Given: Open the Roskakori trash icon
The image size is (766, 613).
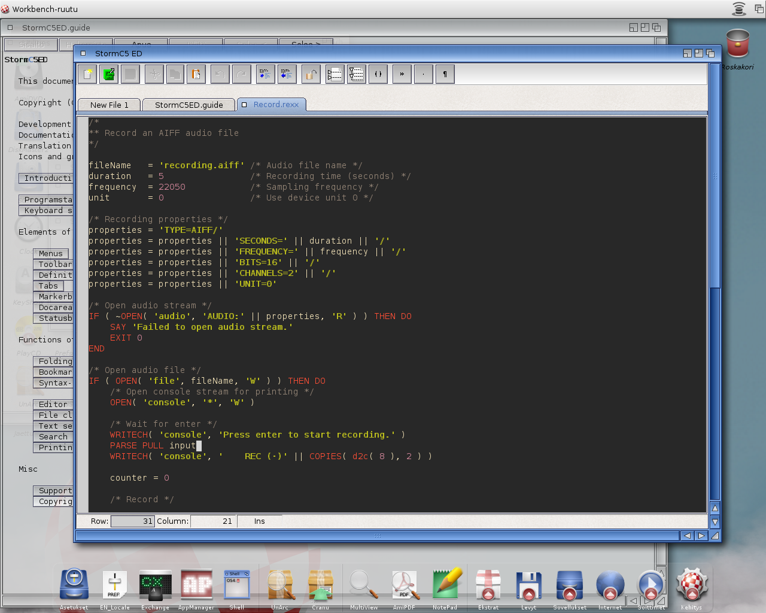Looking at the screenshot, I should (737, 44).
